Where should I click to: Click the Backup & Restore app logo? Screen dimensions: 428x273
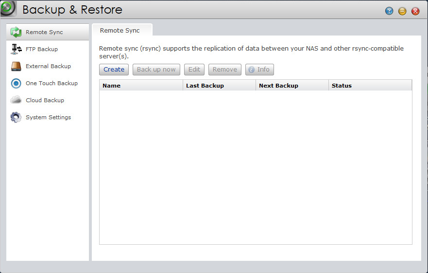click(9, 9)
